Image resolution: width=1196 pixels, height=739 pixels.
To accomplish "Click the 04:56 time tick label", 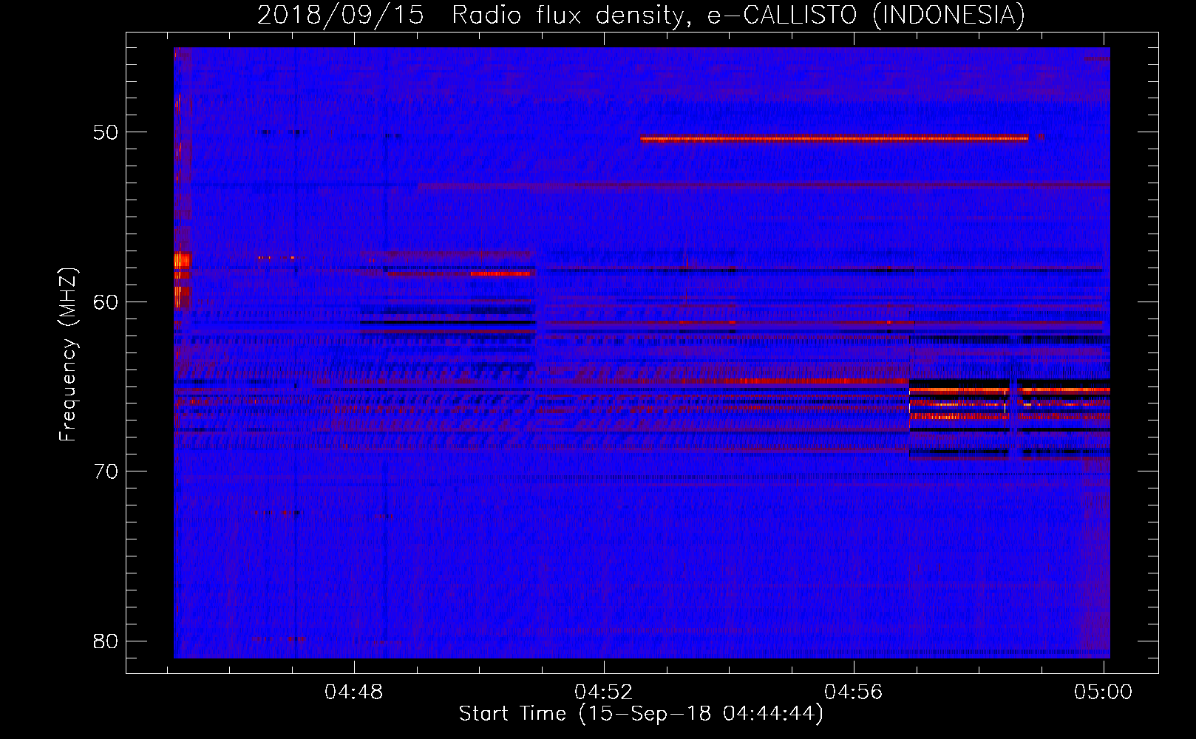I will point(854,692).
